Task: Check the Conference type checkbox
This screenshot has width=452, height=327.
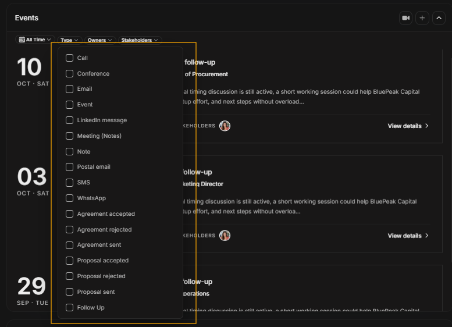Action: 69,73
